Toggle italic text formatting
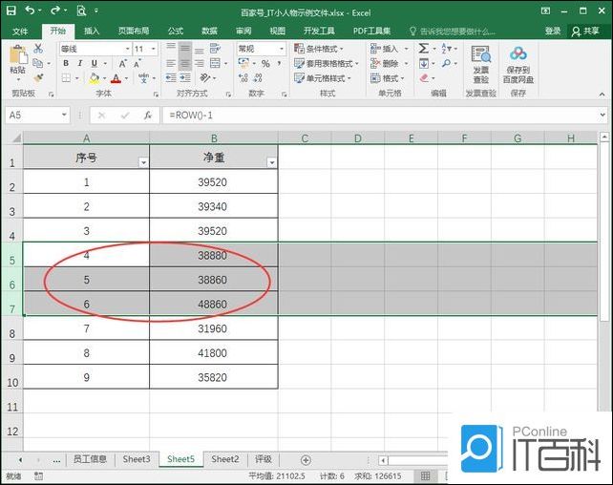This screenshot has width=613, height=485. pos(79,63)
